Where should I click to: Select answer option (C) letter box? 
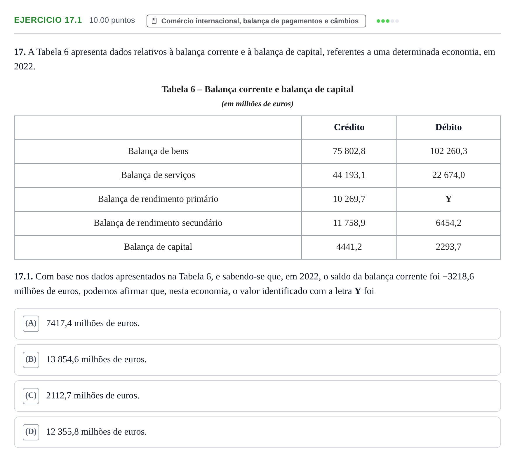(x=31, y=396)
